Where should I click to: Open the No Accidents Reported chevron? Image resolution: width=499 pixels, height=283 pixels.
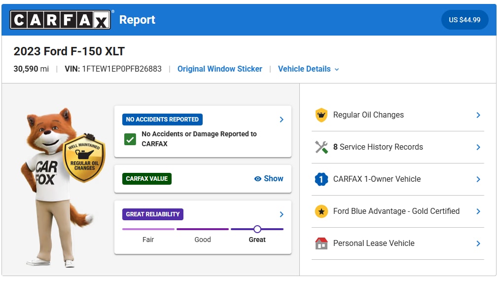click(282, 120)
